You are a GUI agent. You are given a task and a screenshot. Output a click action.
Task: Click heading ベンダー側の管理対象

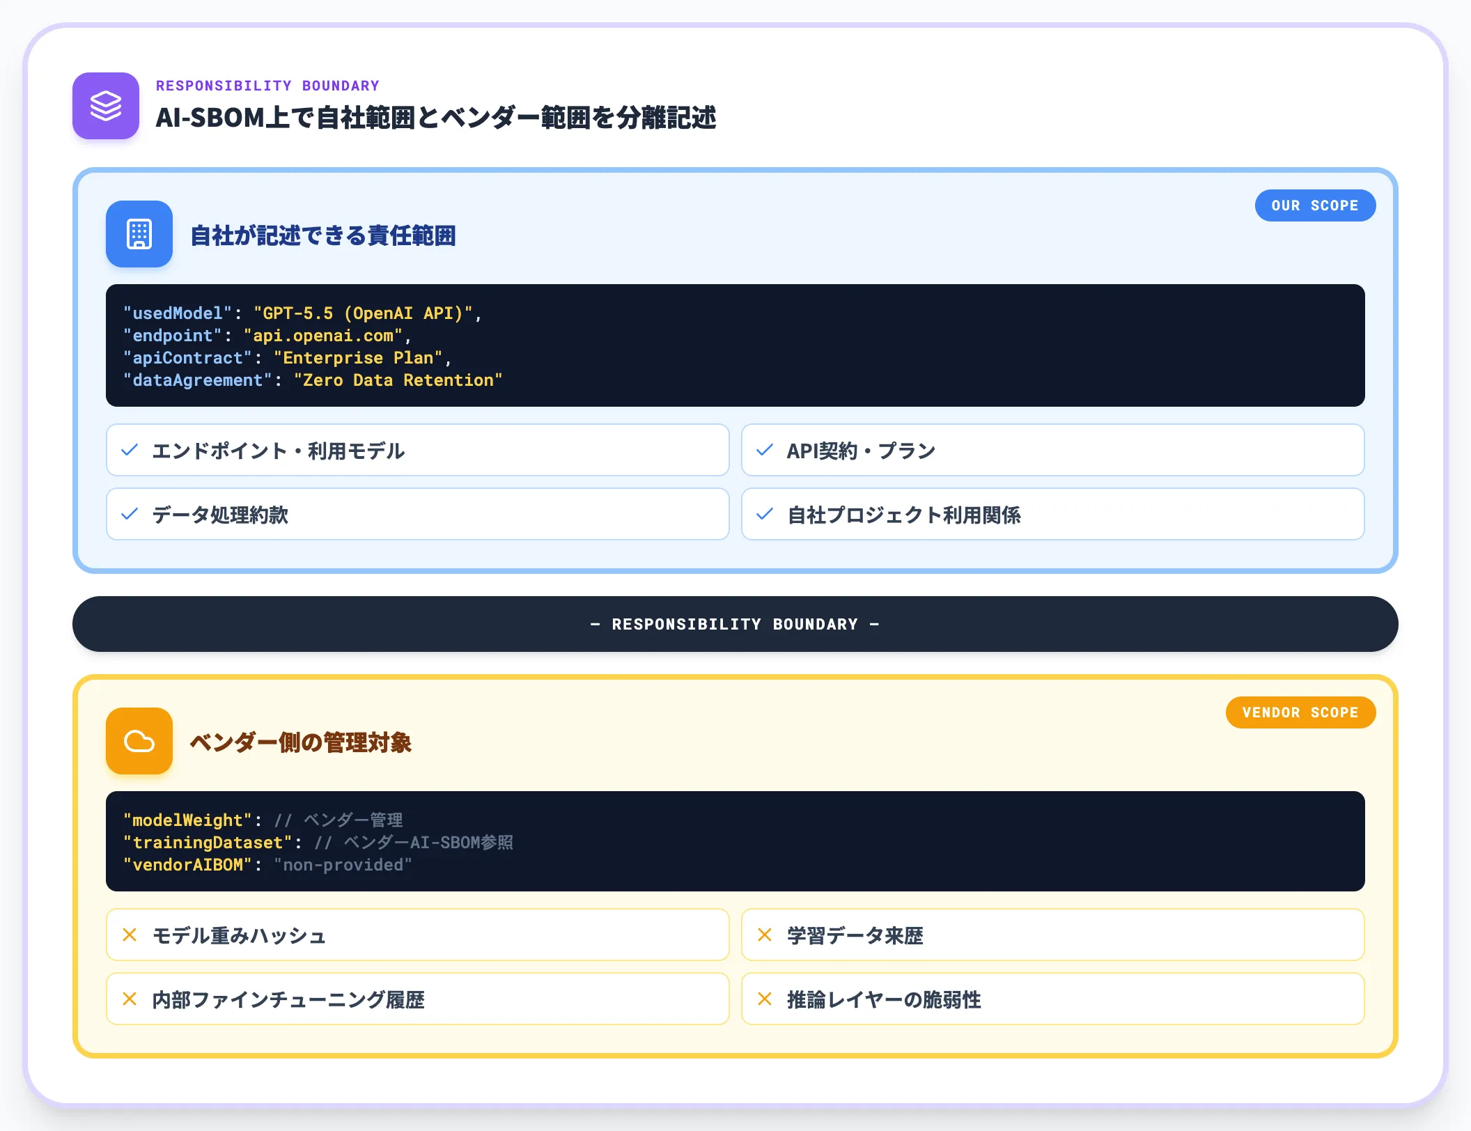301,742
